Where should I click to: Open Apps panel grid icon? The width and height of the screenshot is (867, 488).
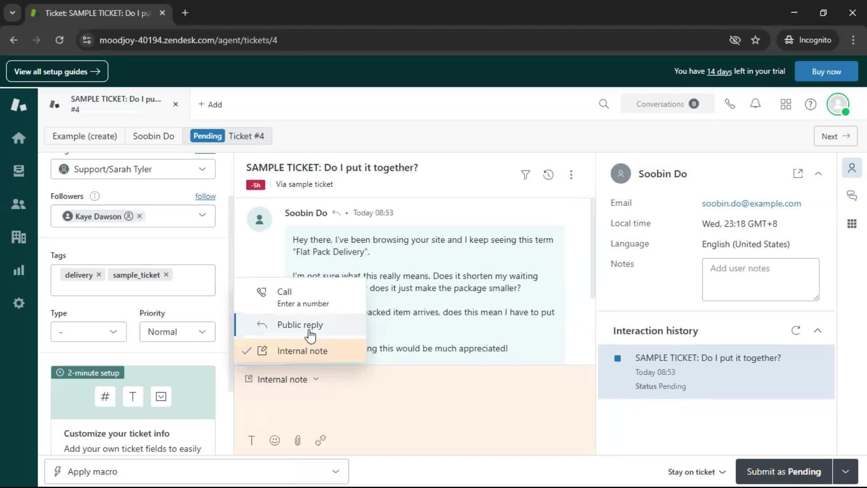pos(852,224)
